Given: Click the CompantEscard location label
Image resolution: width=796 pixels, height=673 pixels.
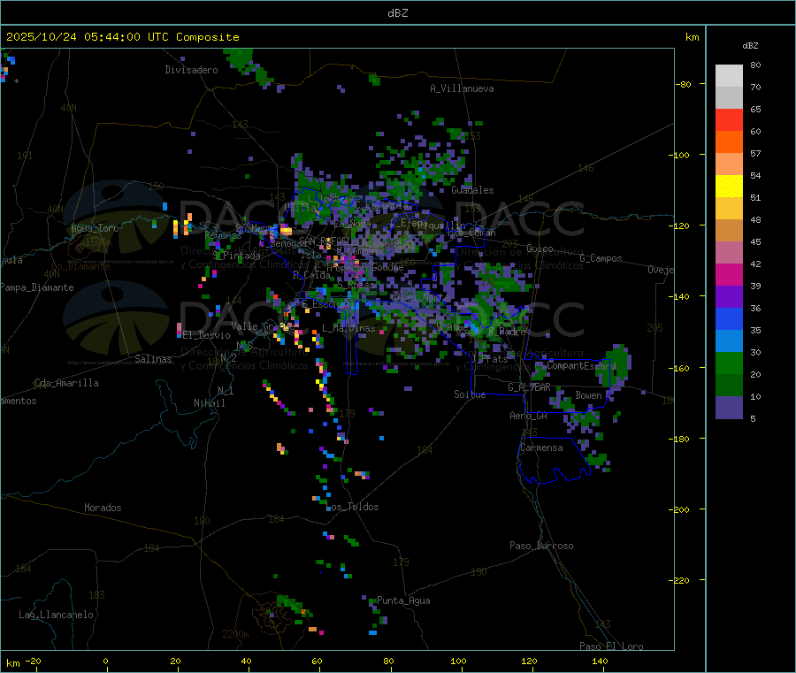Looking at the screenshot, I should click(582, 365).
